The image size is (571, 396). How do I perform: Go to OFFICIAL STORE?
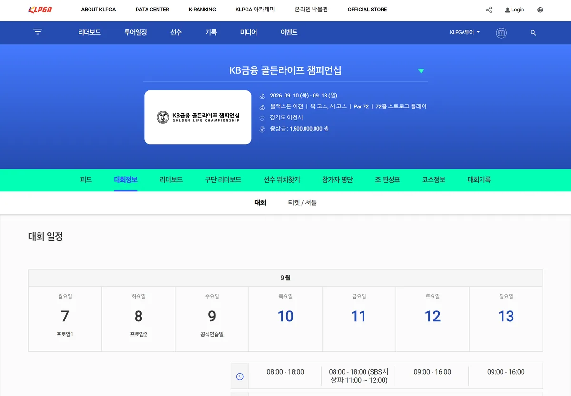point(367,10)
